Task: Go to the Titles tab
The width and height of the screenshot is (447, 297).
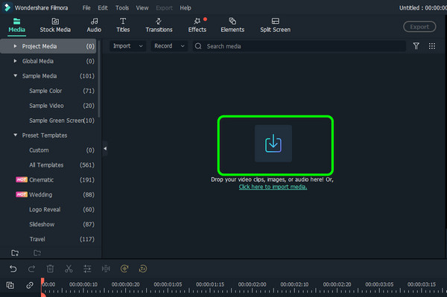Action: tap(123, 25)
